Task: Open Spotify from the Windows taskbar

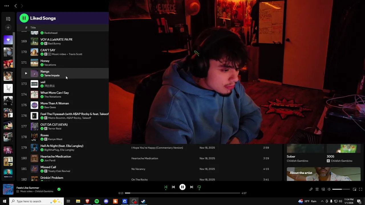Action: 97,201
